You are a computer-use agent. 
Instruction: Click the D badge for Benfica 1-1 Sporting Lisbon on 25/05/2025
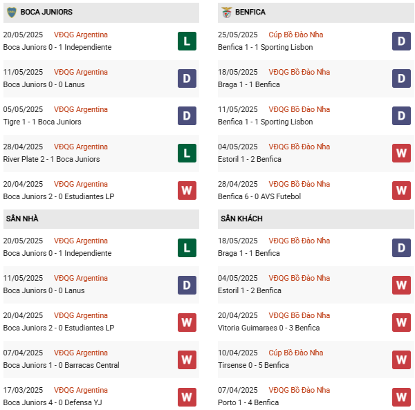[401, 41]
